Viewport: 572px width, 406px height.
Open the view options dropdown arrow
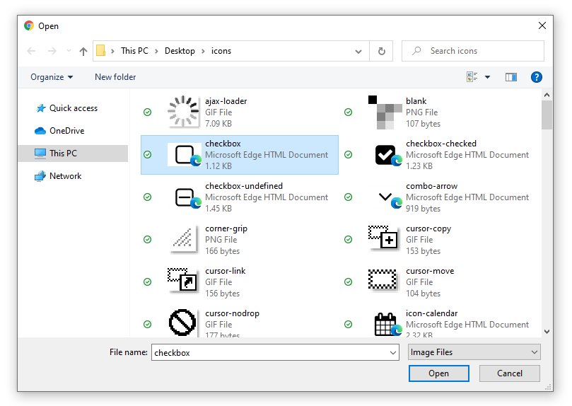click(x=488, y=77)
